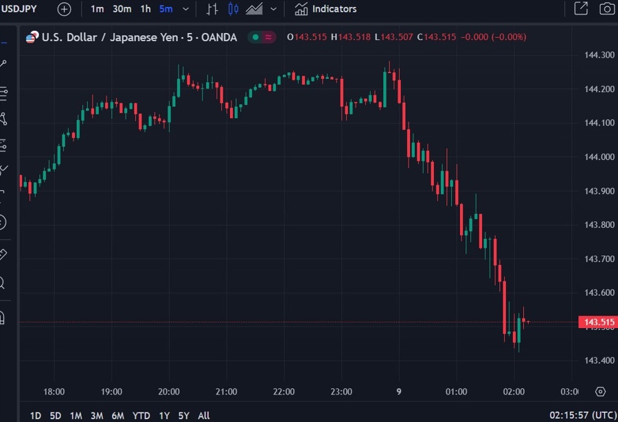The width and height of the screenshot is (618, 422).
Task: Switch to bar chart style icon
Action: (x=211, y=9)
